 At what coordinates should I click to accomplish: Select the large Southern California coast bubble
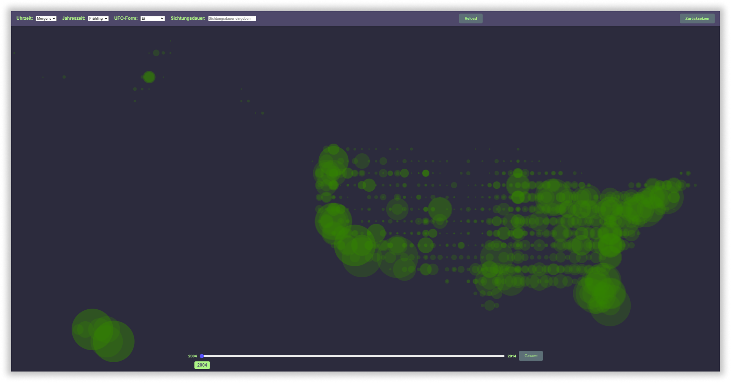point(354,246)
